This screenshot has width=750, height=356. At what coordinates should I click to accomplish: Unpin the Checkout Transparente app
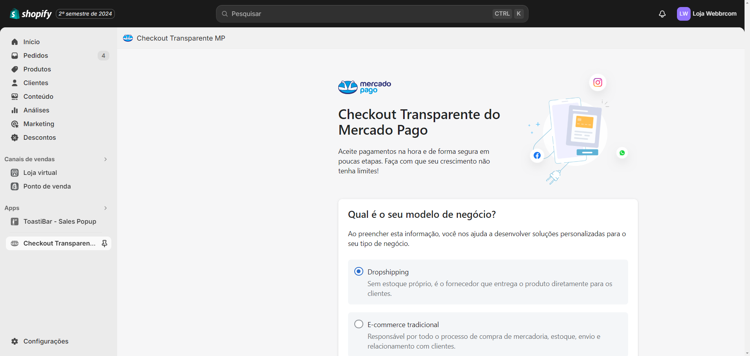click(x=104, y=243)
